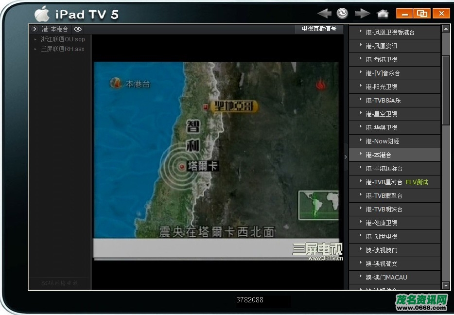Click the orange restore window button
The image size is (454, 315).
(422, 14)
